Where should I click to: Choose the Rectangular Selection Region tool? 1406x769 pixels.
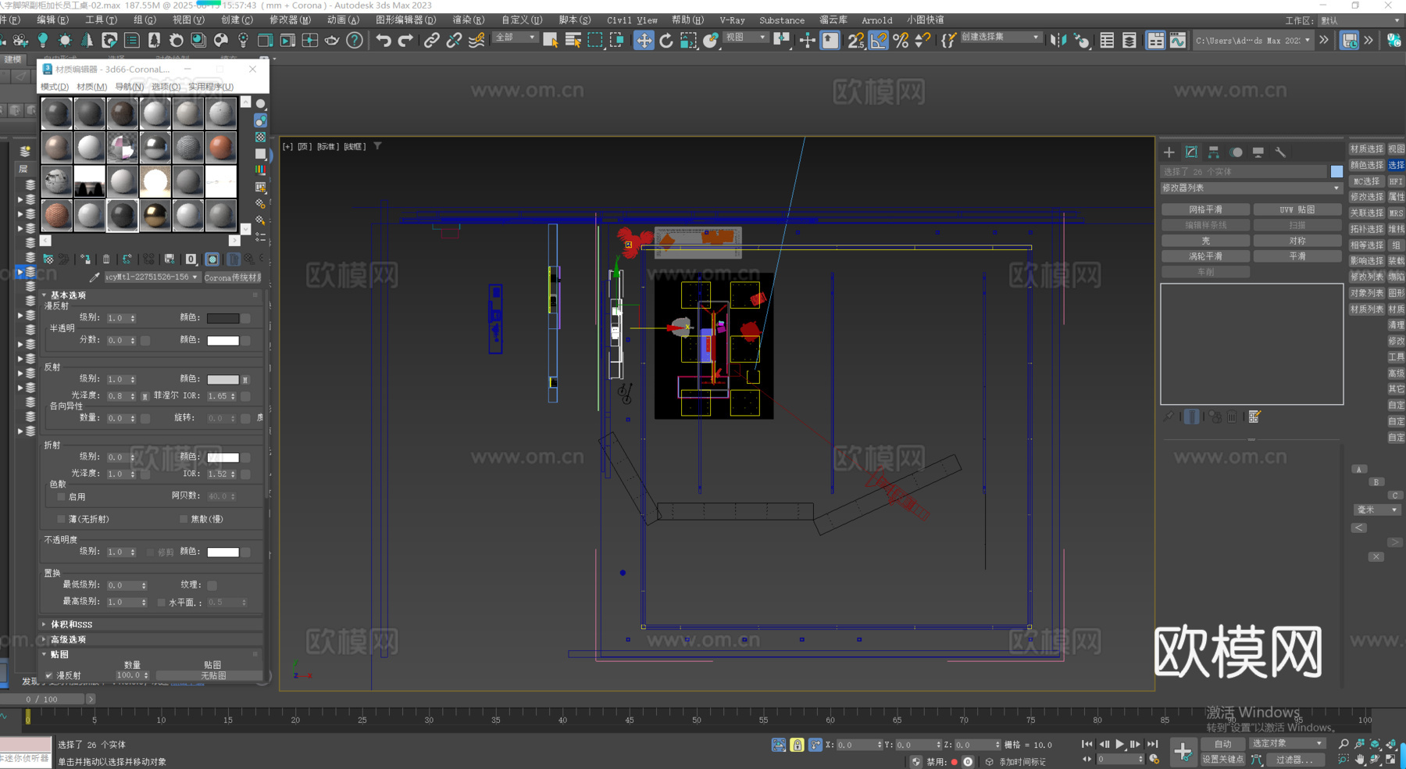(595, 40)
